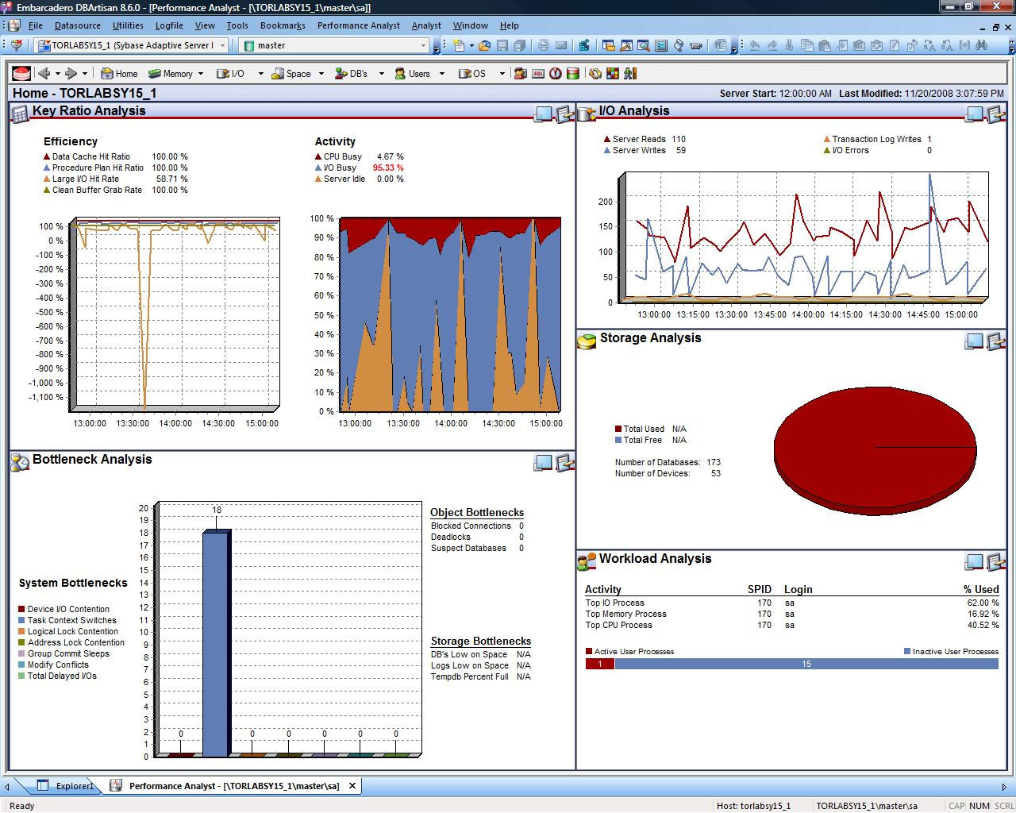Switch to the Explorer1 tab
Screen dimensions: 1016x813
tap(66, 786)
